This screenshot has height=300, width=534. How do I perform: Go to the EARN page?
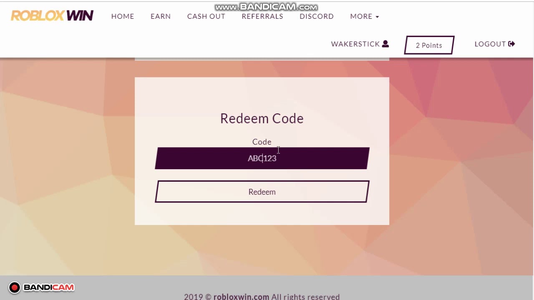(x=161, y=16)
